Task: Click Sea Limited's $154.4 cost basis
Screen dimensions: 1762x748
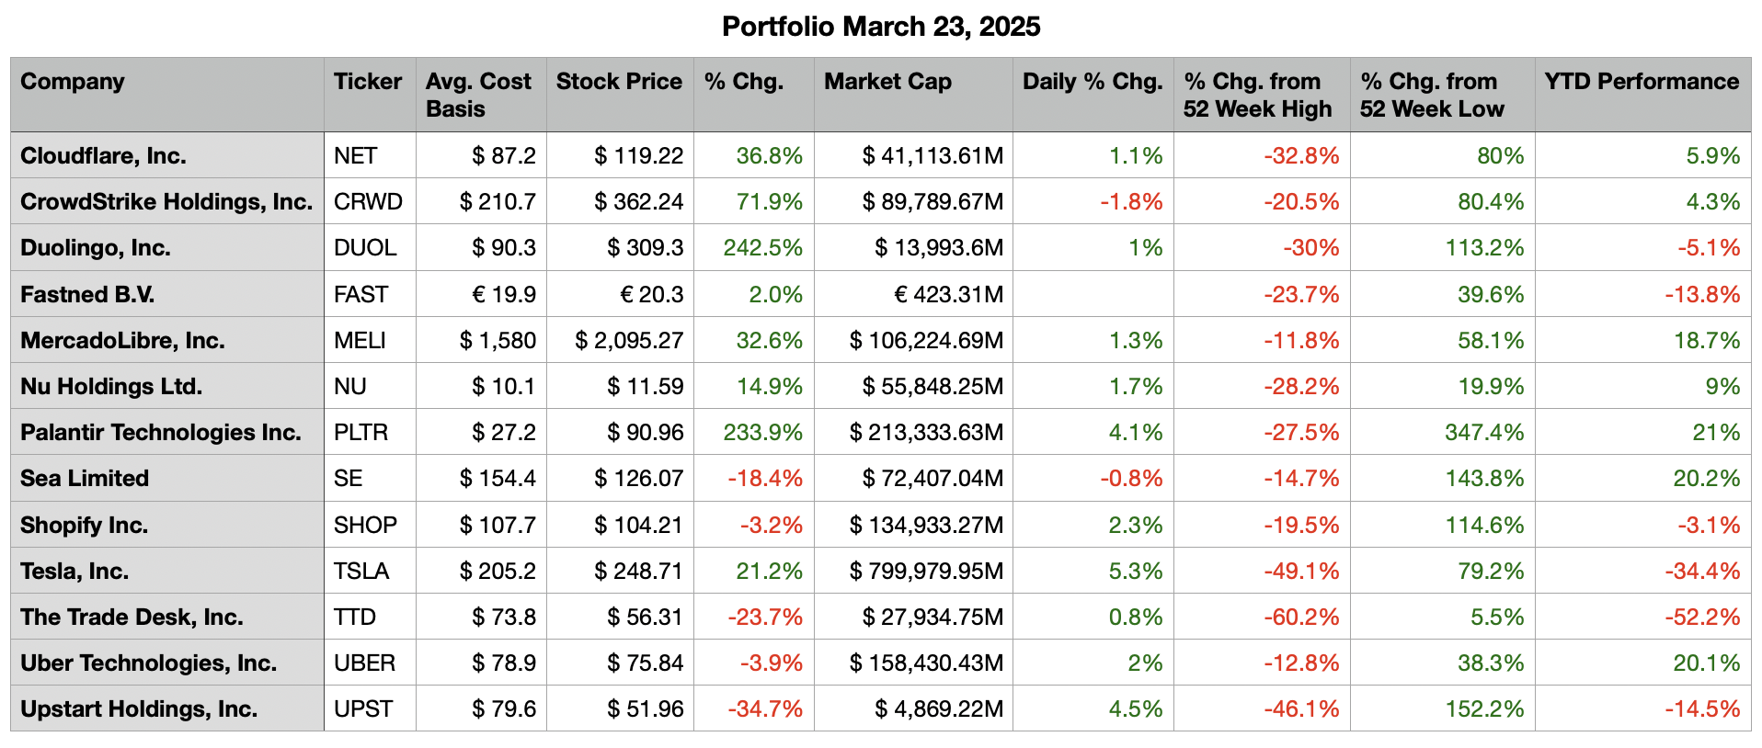Action: tap(498, 479)
